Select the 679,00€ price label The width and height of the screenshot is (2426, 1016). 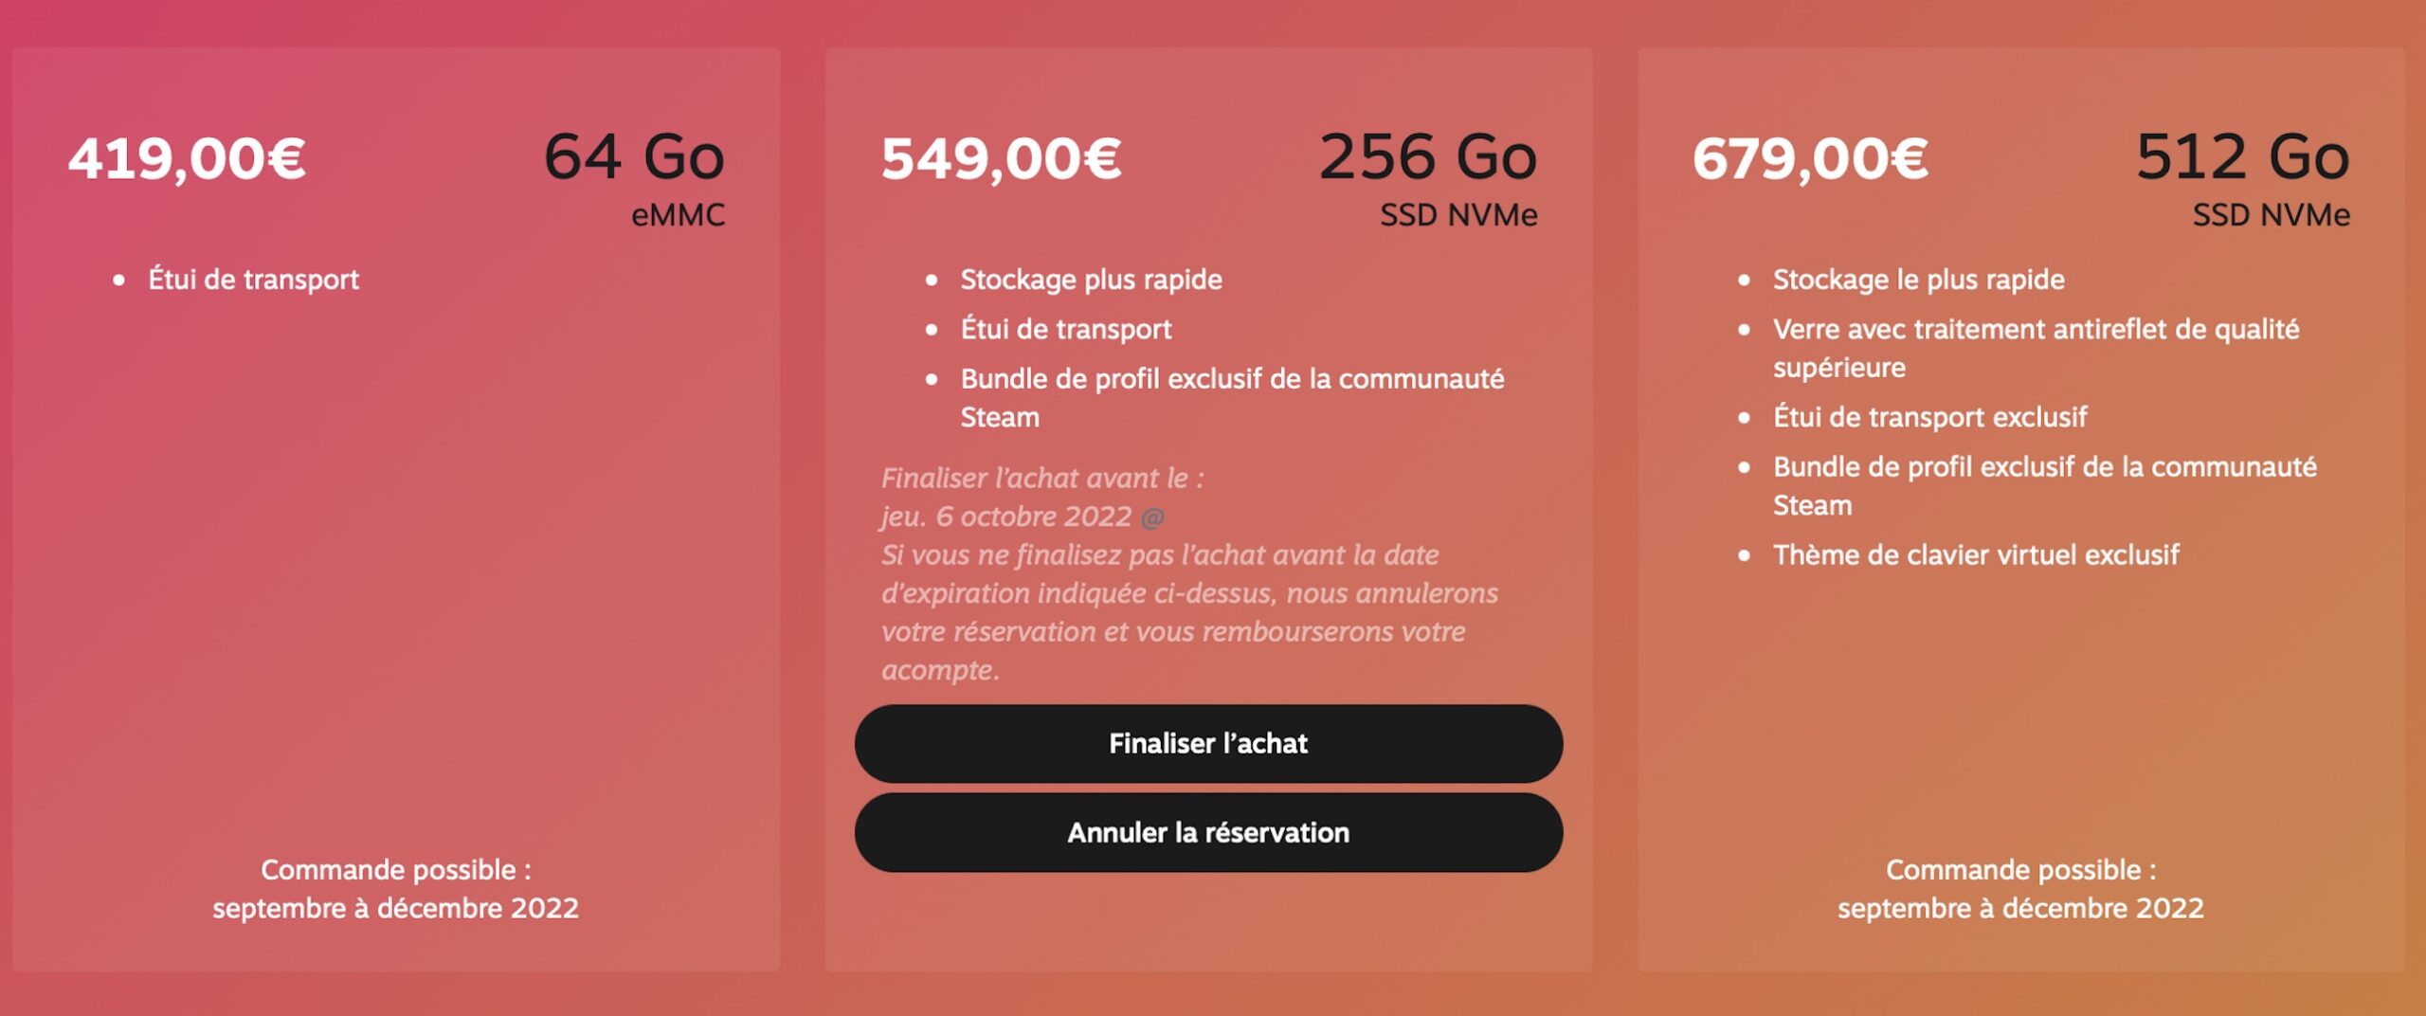click(1810, 158)
